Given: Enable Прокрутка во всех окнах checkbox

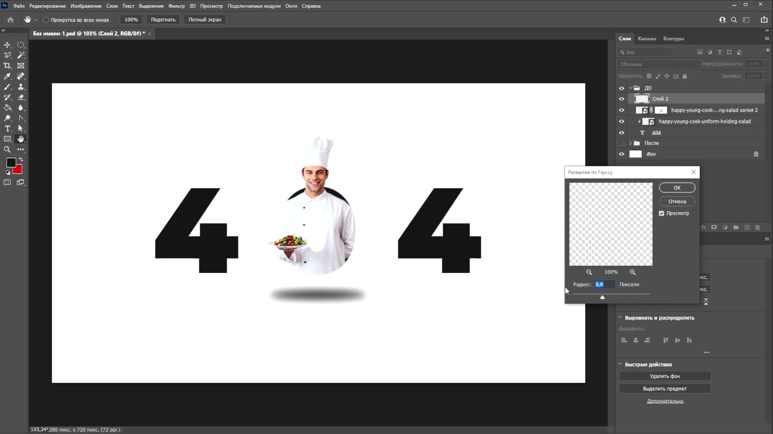Looking at the screenshot, I should (x=46, y=20).
